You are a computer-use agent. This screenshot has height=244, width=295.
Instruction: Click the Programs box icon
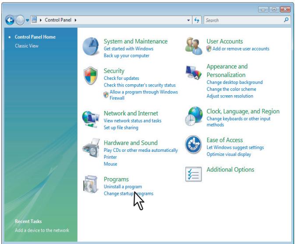click(91, 184)
